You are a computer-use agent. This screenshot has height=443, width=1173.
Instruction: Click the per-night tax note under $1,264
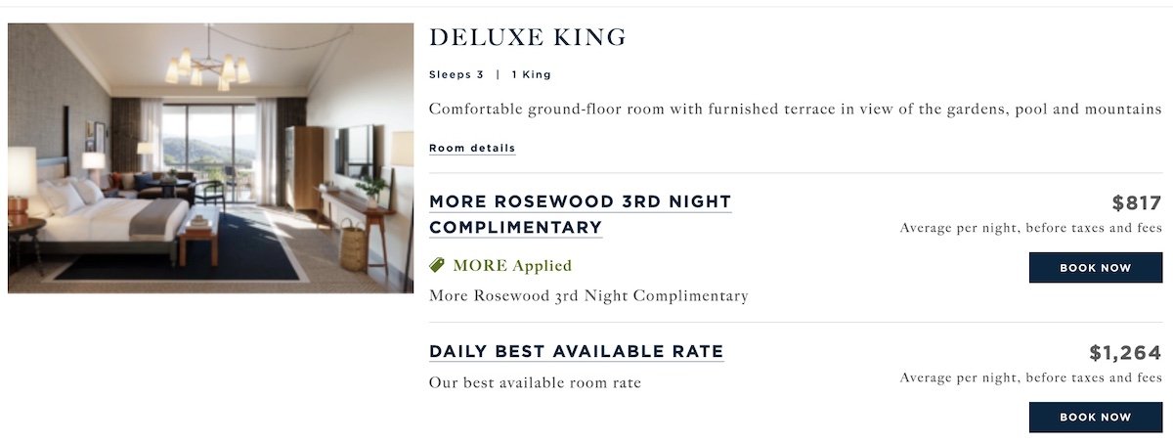(1030, 377)
